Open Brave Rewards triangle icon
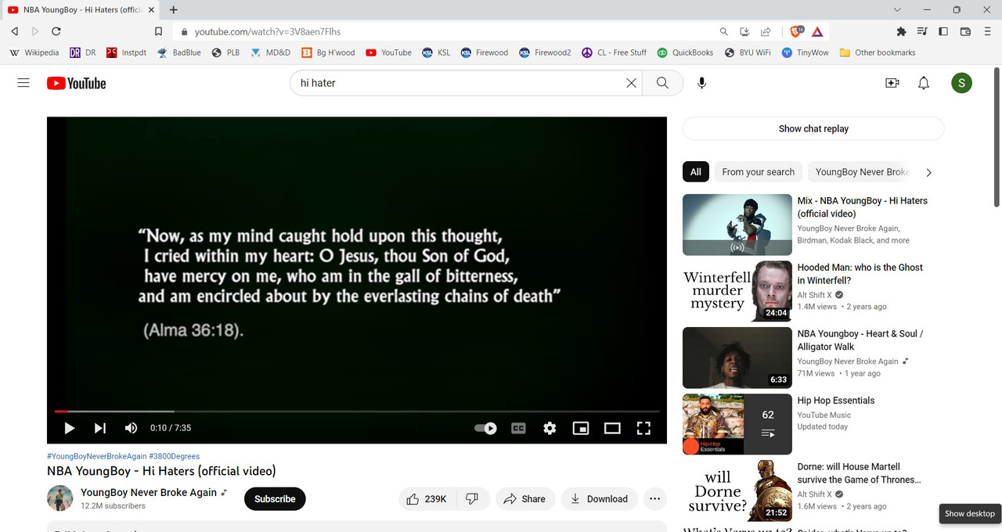This screenshot has height=532, width=1002. [x=817, y=31]
